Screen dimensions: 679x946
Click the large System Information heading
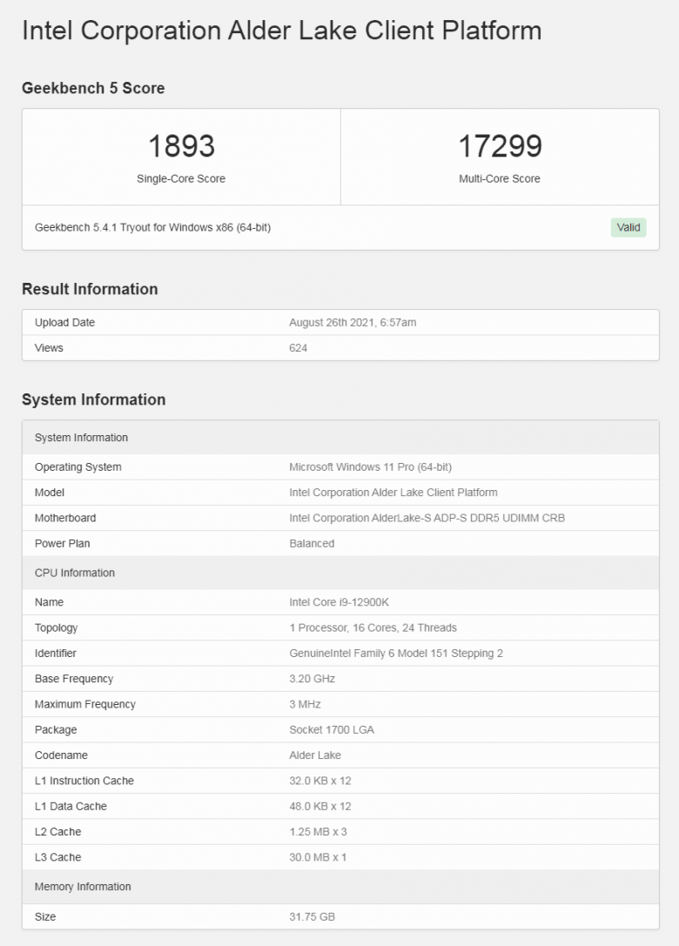coord(93,399)
